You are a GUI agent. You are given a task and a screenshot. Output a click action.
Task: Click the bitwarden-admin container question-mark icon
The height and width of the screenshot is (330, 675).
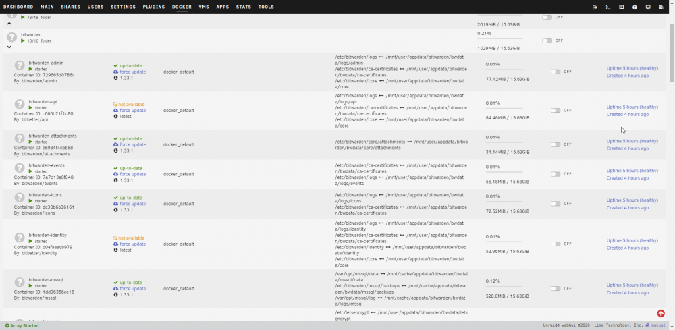click(x=20, y=65)
